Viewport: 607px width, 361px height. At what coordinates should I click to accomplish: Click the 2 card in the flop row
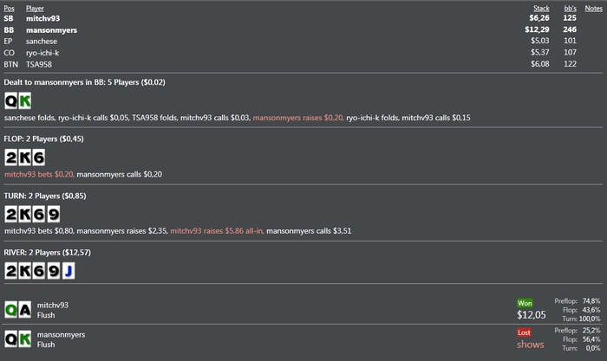tap(11, 158)
